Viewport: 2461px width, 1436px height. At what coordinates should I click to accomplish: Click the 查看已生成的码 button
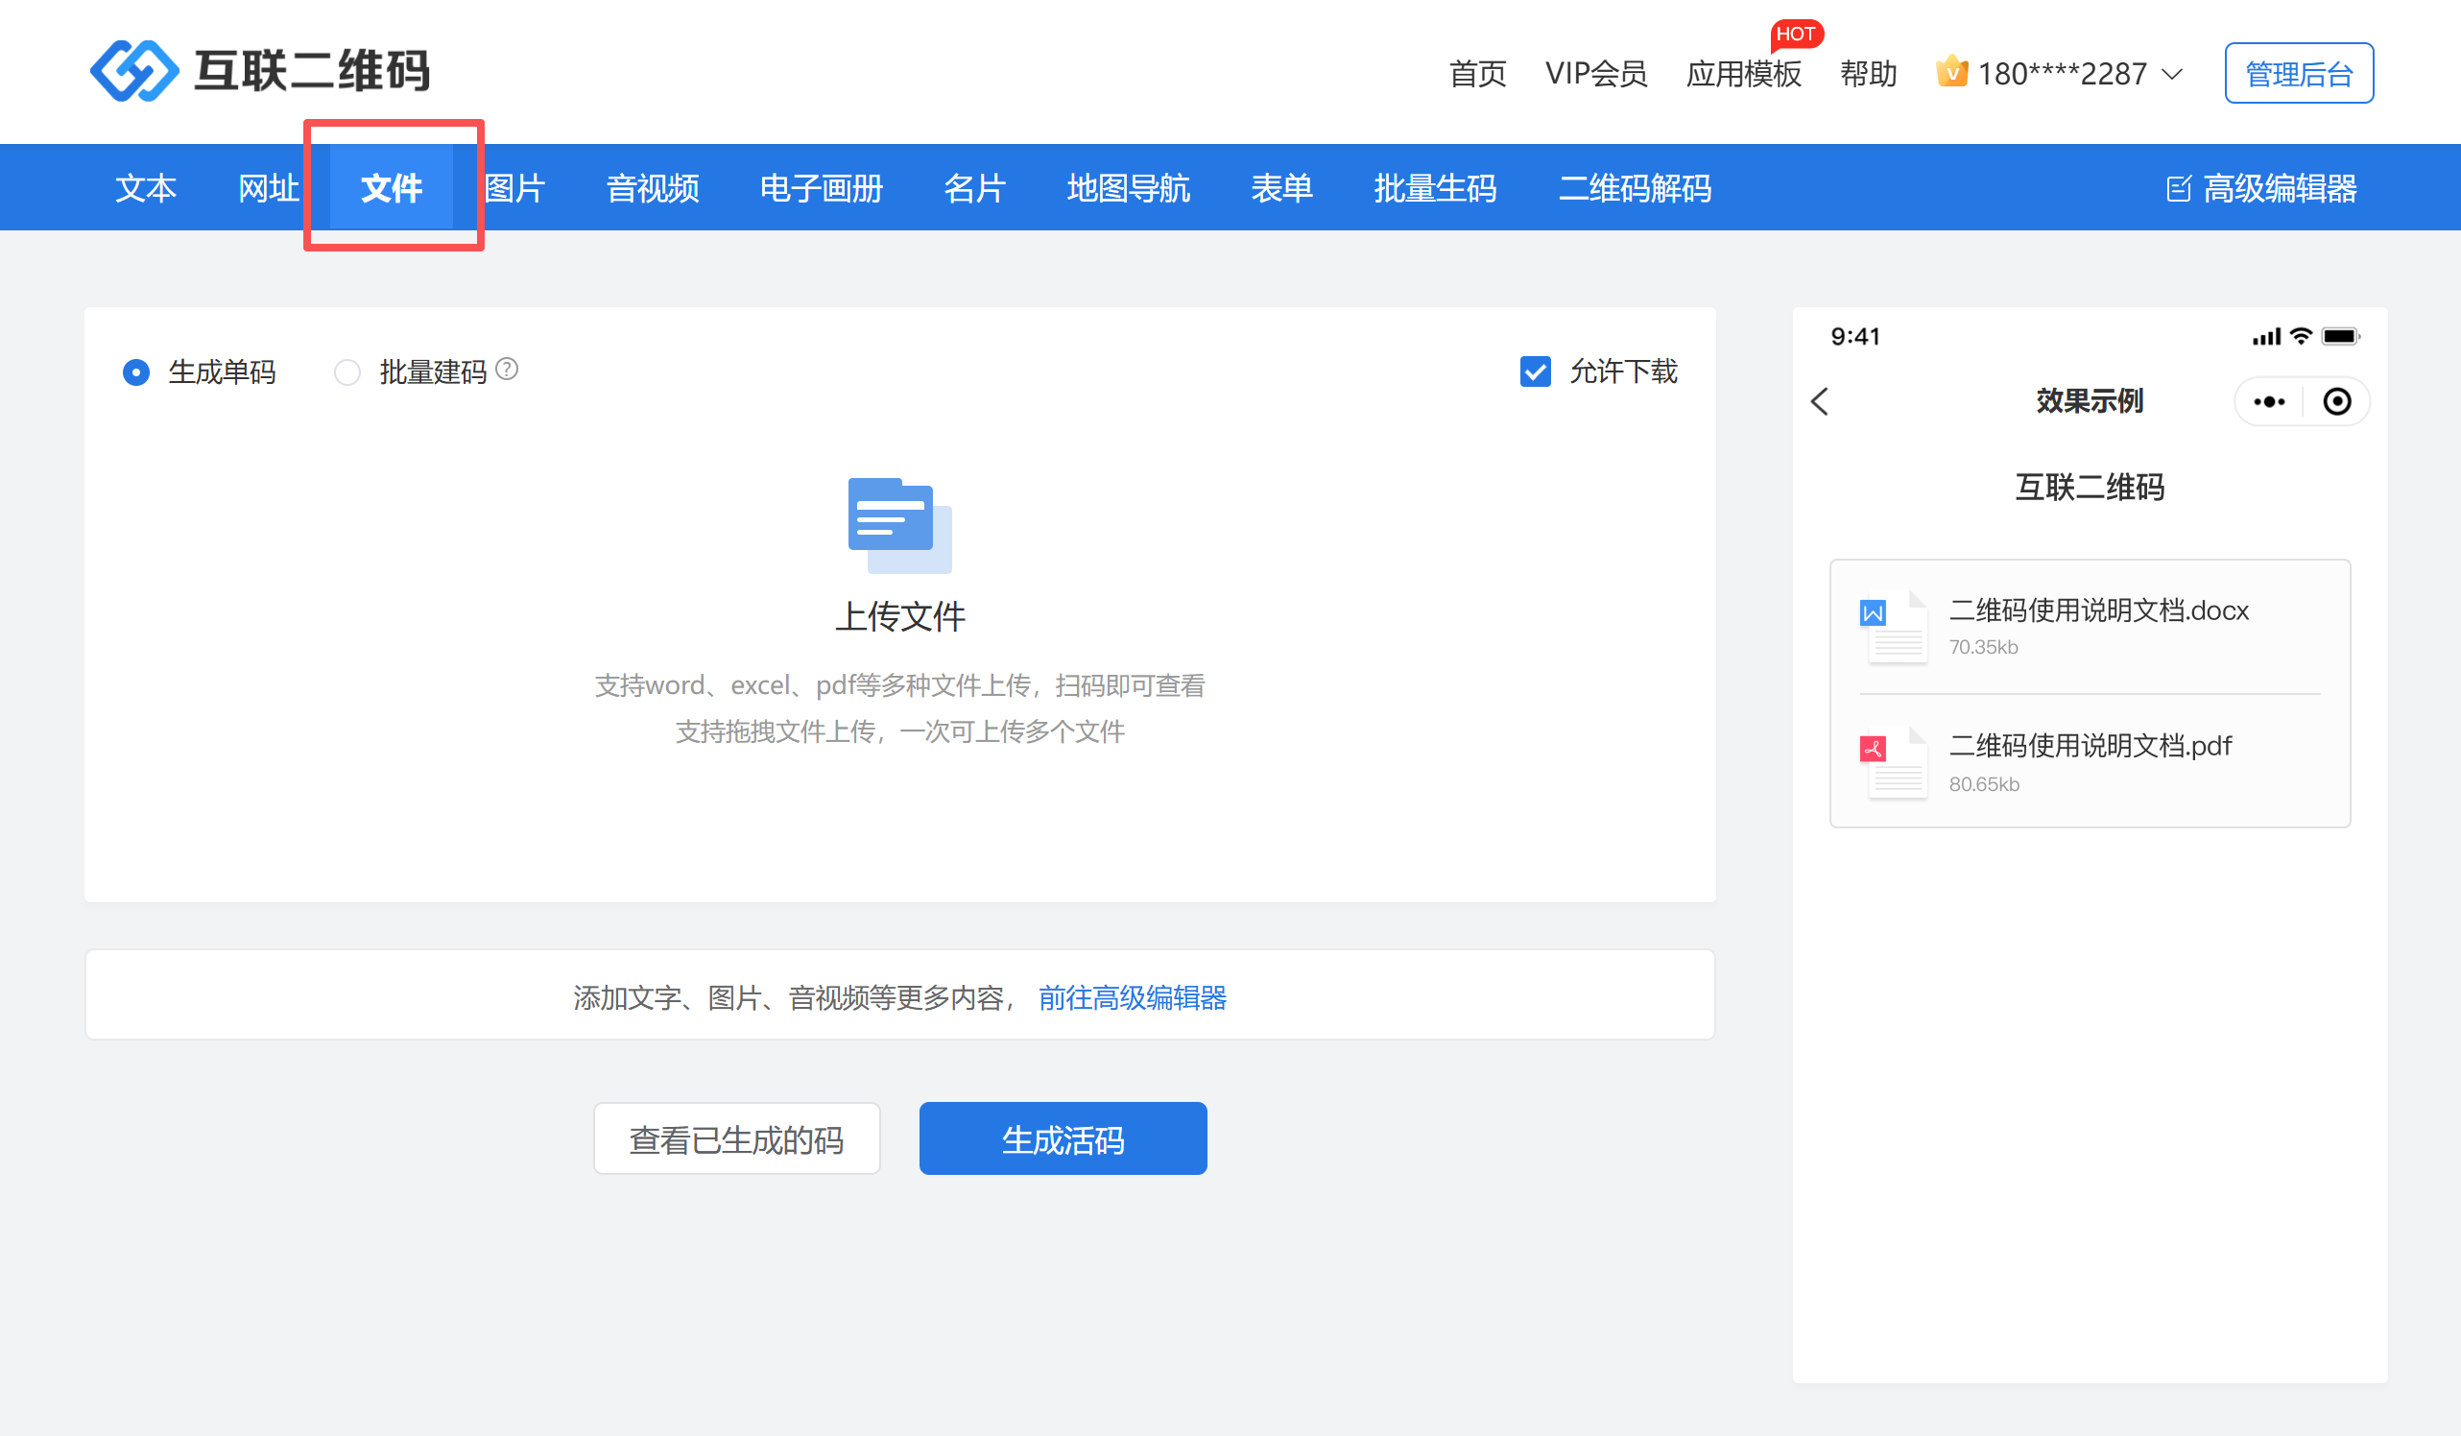(x=736, y=1139)
